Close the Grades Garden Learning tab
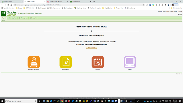 67,2
